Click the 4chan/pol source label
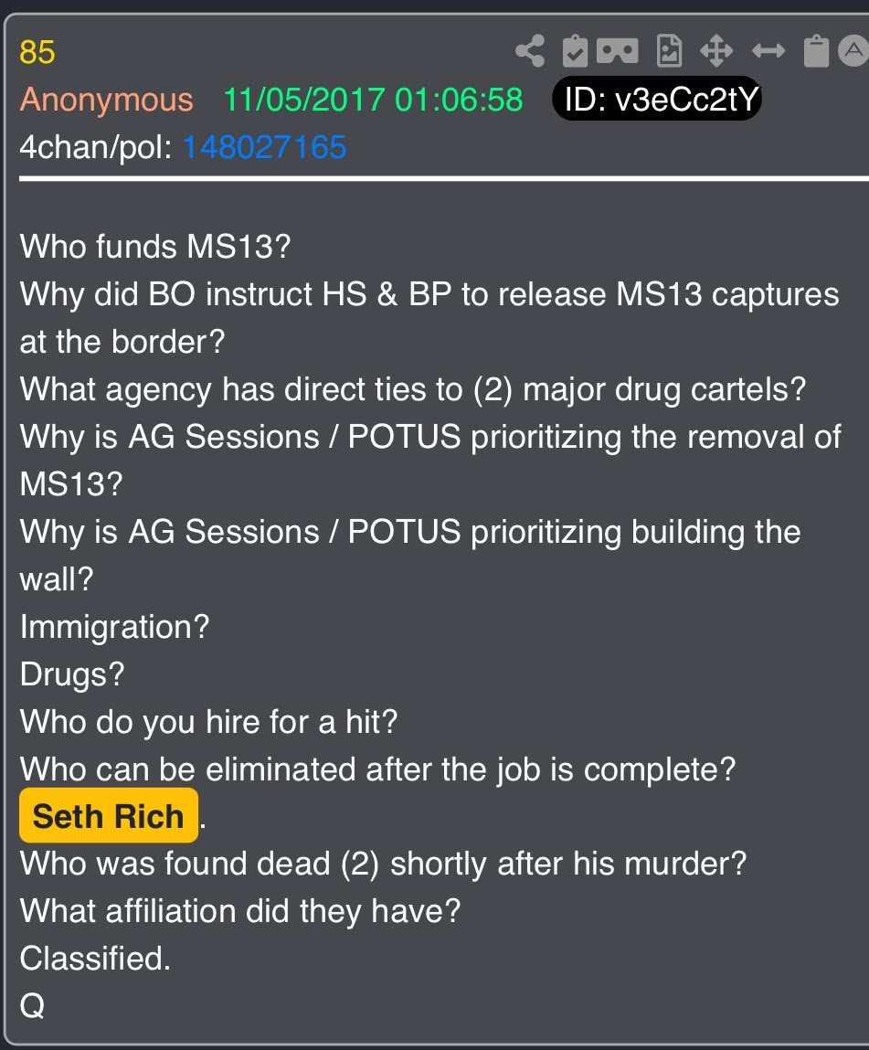This screenshot has height=1050, width=869. coord(97,147)
